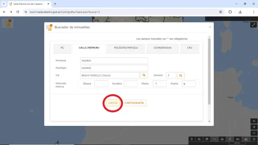The image size is (258, 145).
Task: Go back to the previous page
Action: pos(4,12)
